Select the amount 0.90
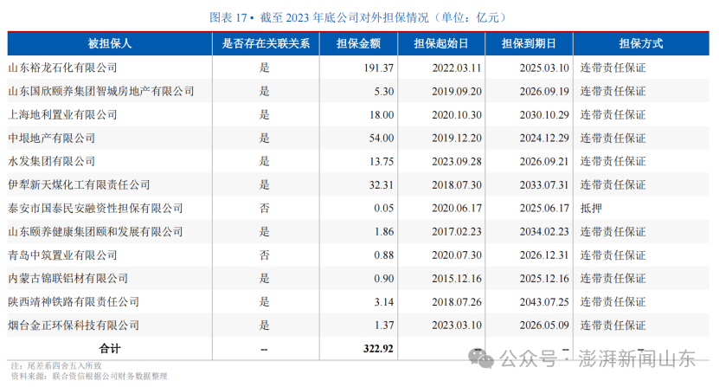This screenshot has height=387, width=719. coord(384,279)
